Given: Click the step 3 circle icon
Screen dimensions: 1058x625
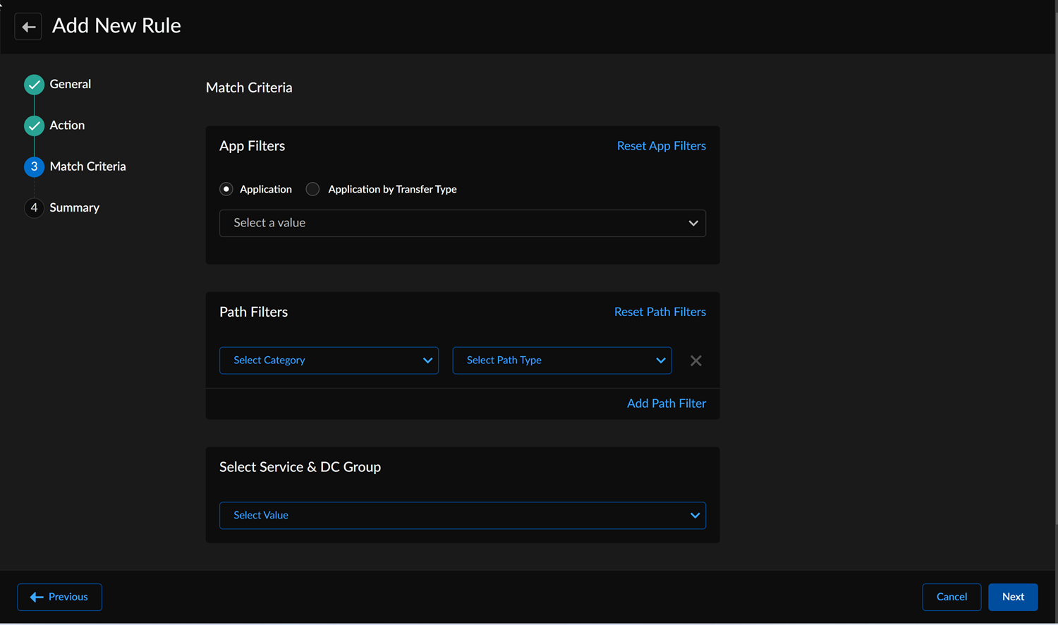Looking at the screenshot, I should (x=34, y=166).
